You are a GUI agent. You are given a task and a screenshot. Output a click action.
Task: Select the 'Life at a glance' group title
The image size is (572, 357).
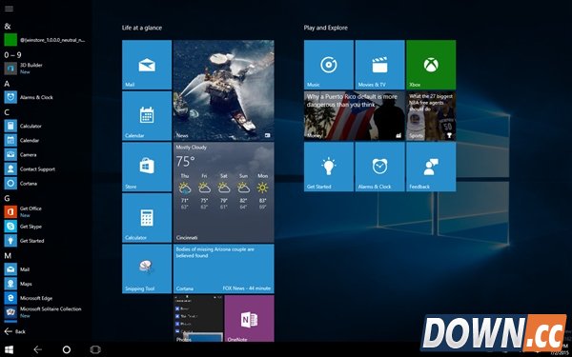pyautogui.click(x=142, y=28)
